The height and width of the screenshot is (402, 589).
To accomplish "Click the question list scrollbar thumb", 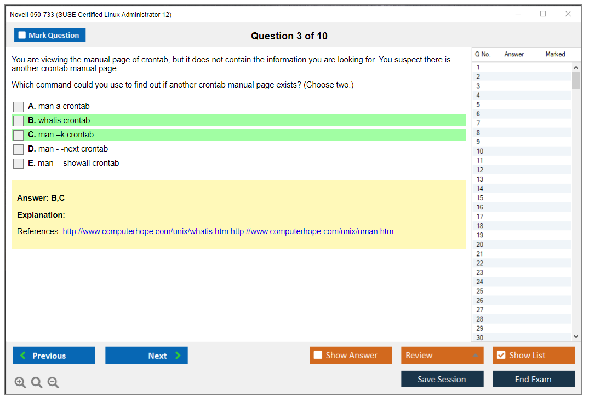I will coord(576,80).
